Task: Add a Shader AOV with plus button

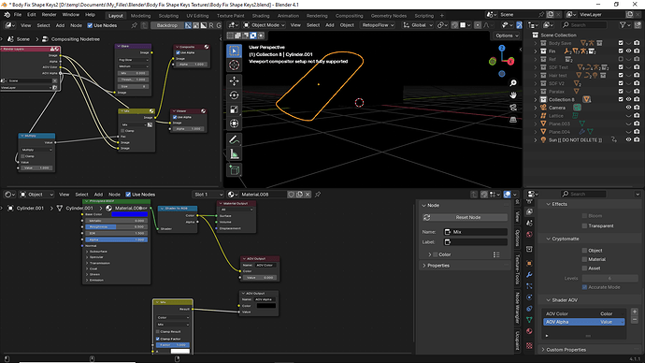Action: coord(635,312)
